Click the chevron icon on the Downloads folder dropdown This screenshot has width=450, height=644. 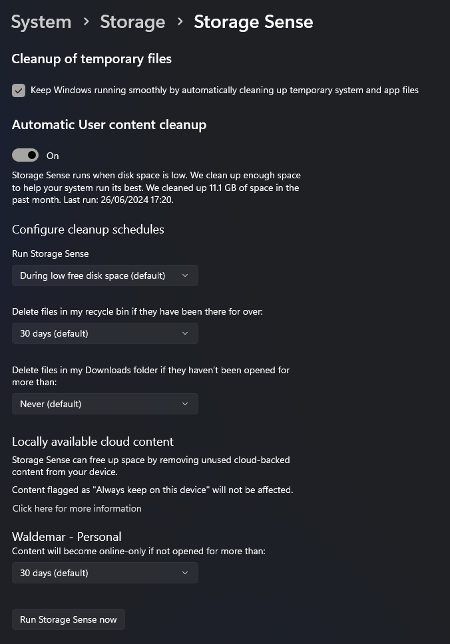click(x=185, y=404)
